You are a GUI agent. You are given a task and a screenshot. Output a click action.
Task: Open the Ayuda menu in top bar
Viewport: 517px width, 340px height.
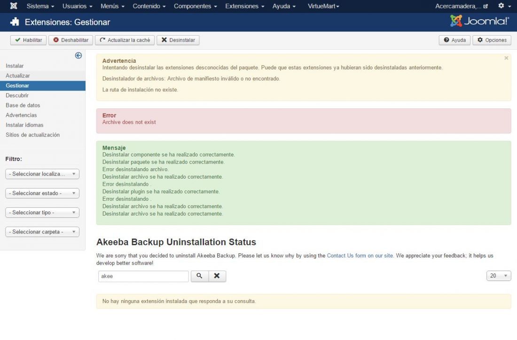point(284,6)
